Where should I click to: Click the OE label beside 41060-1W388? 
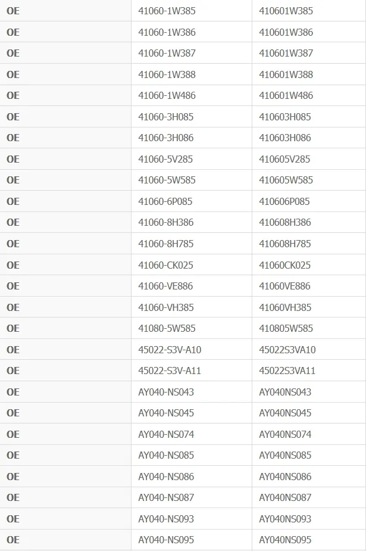(x=13, y=74)
